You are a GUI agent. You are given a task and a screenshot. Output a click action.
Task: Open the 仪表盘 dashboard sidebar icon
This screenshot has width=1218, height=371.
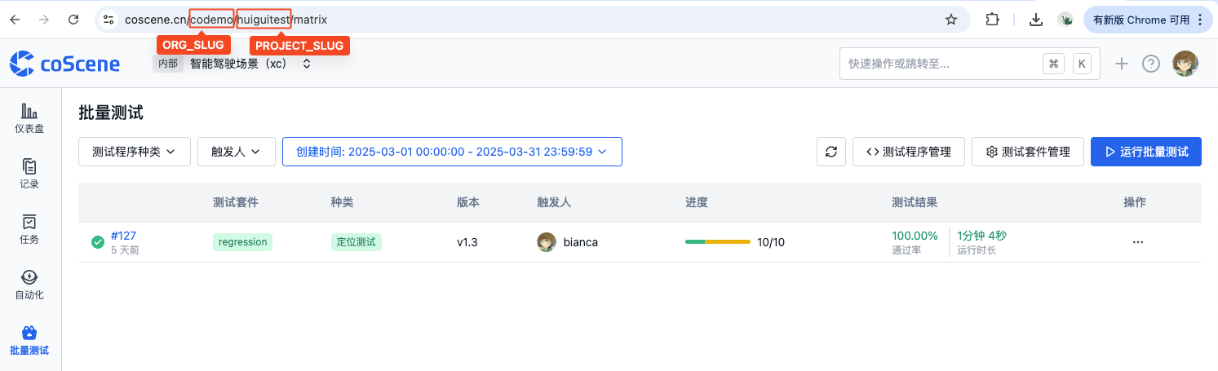click(x=29, y=117)
